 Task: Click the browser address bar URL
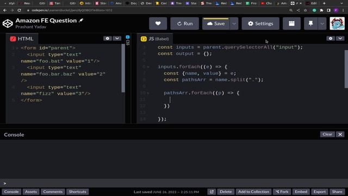[x=72, y=10]
